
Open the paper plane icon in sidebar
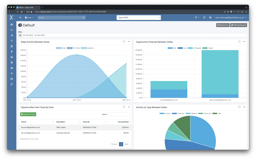[11, 35]
